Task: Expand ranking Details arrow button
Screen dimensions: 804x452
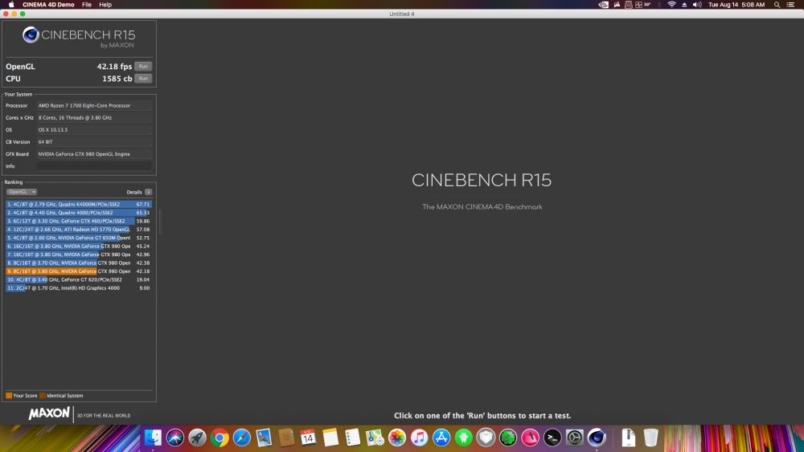Action: tap(148, 192)
